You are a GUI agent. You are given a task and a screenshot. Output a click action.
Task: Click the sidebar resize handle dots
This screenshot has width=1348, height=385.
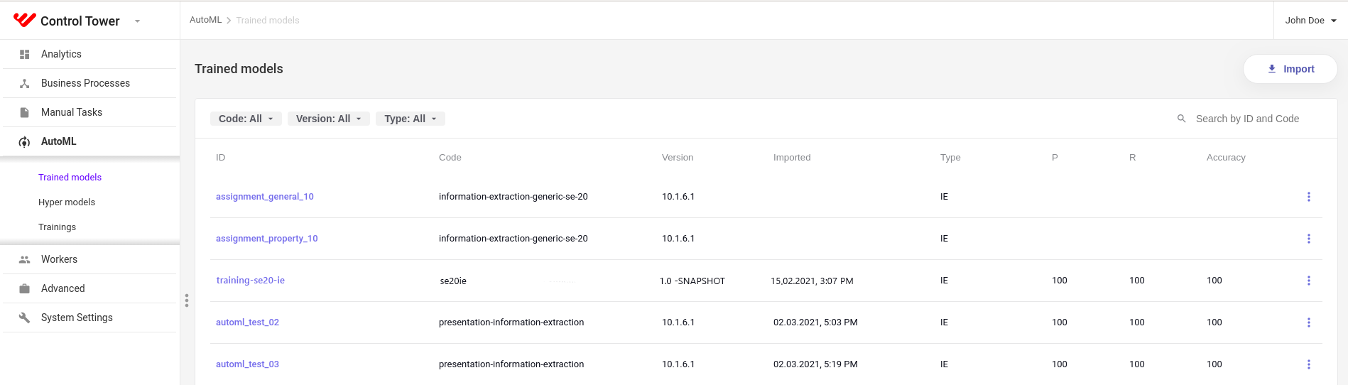coord(187,300)
